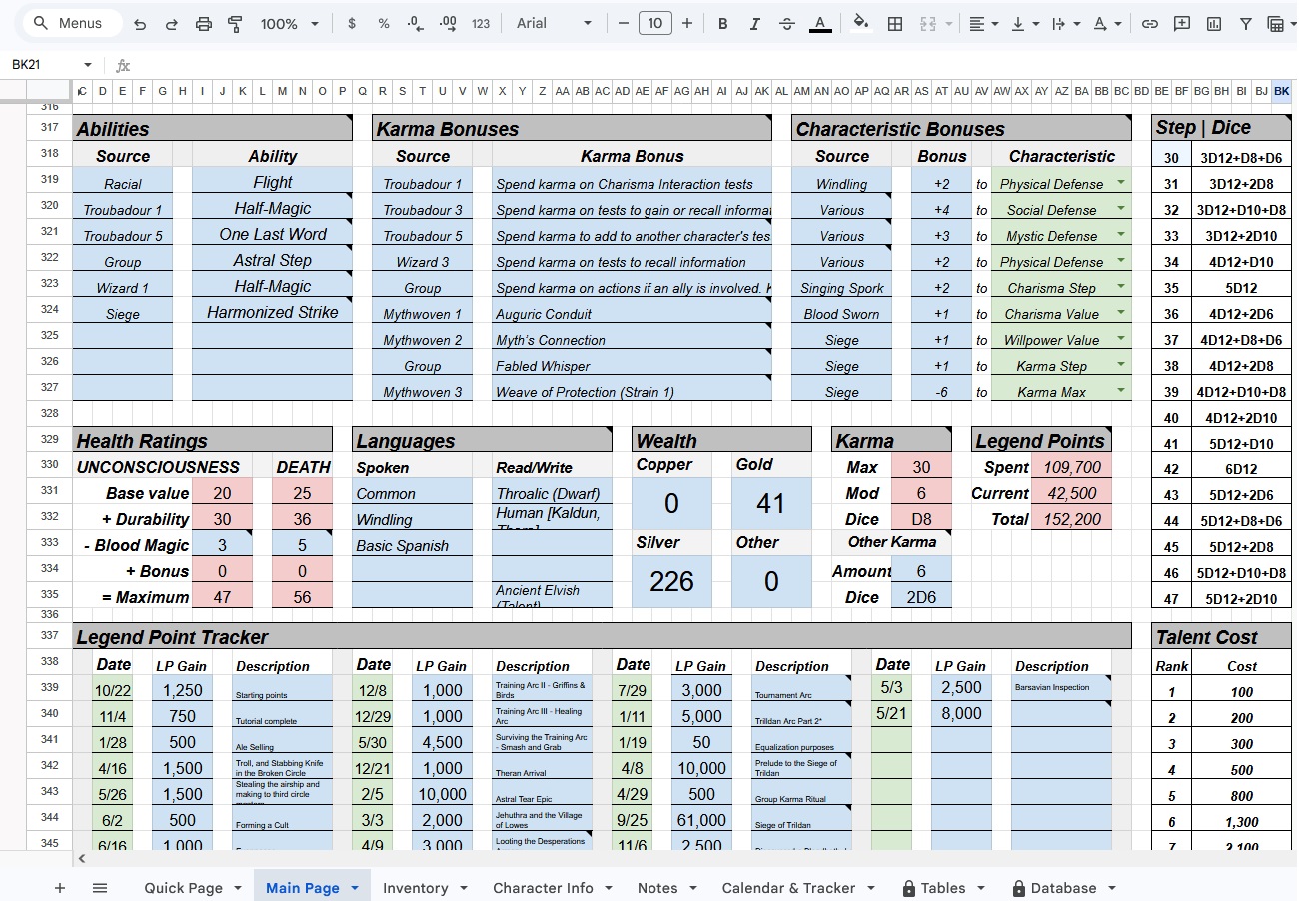Click the undo arrow icon
The width and height of the screenshot is (1299, 901).
(140, 23)
